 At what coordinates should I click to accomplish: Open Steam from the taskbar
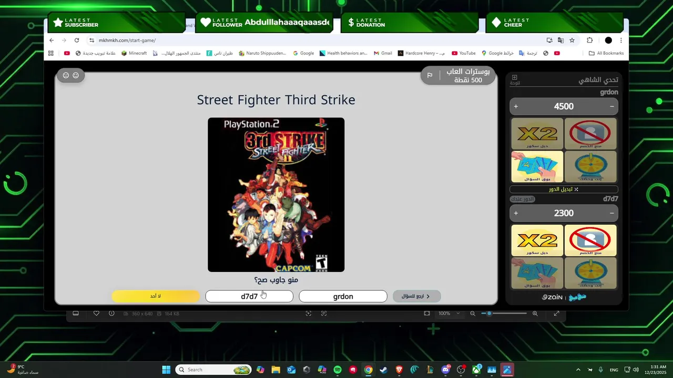[383, 370]
